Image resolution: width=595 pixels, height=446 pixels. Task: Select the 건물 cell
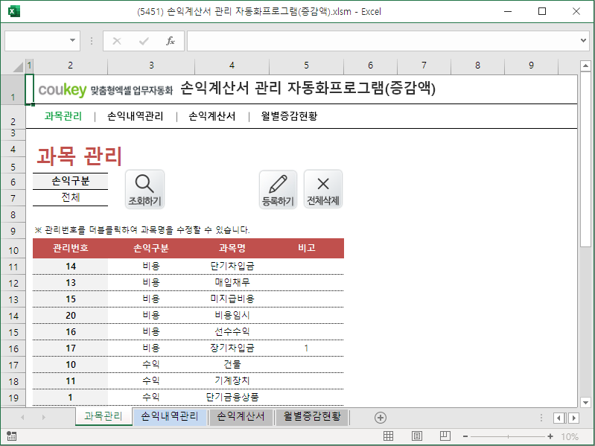232,364
